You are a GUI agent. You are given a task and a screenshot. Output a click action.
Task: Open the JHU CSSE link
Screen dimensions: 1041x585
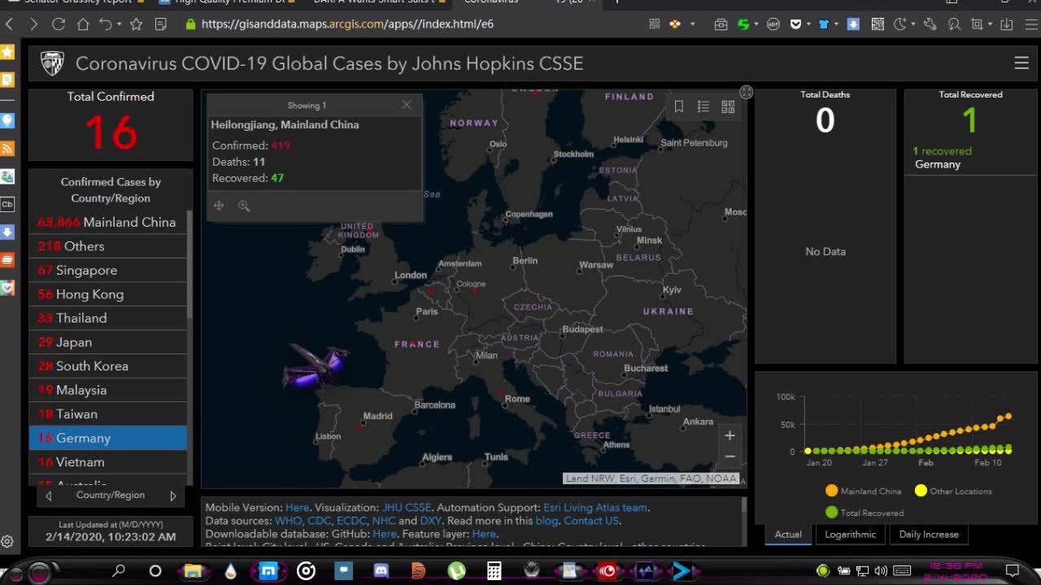point(407,508)
